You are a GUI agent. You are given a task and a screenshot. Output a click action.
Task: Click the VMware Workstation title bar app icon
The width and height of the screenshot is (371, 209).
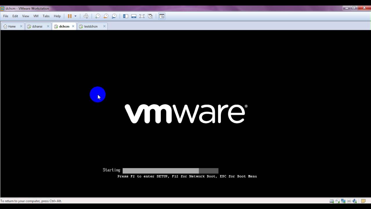2,8
